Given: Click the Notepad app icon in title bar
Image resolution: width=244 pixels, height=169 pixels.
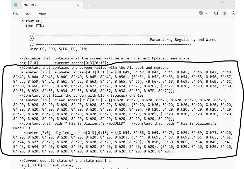Looking at the screenshot, I should tap(15, 5).
